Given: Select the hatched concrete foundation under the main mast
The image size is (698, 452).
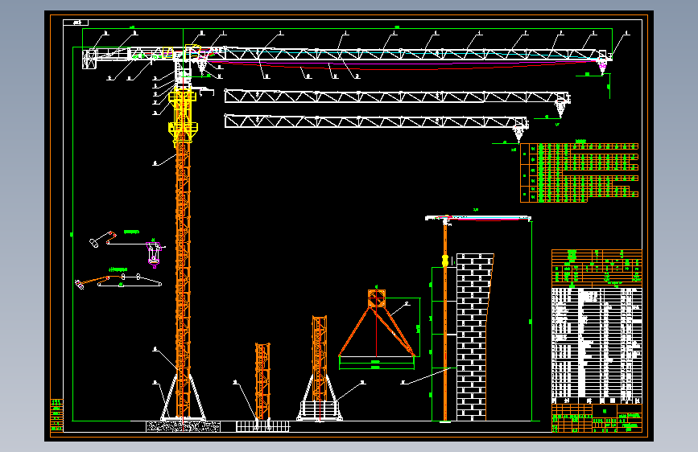Looking at the screenshot, I should (183, 426).
